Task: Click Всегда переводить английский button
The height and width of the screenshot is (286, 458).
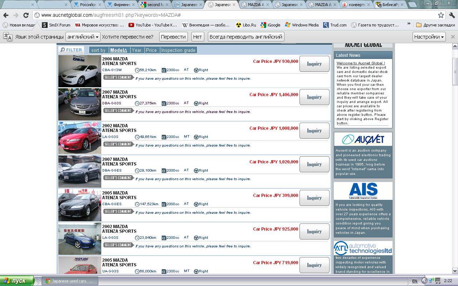Action: click(x=246, y=37)
